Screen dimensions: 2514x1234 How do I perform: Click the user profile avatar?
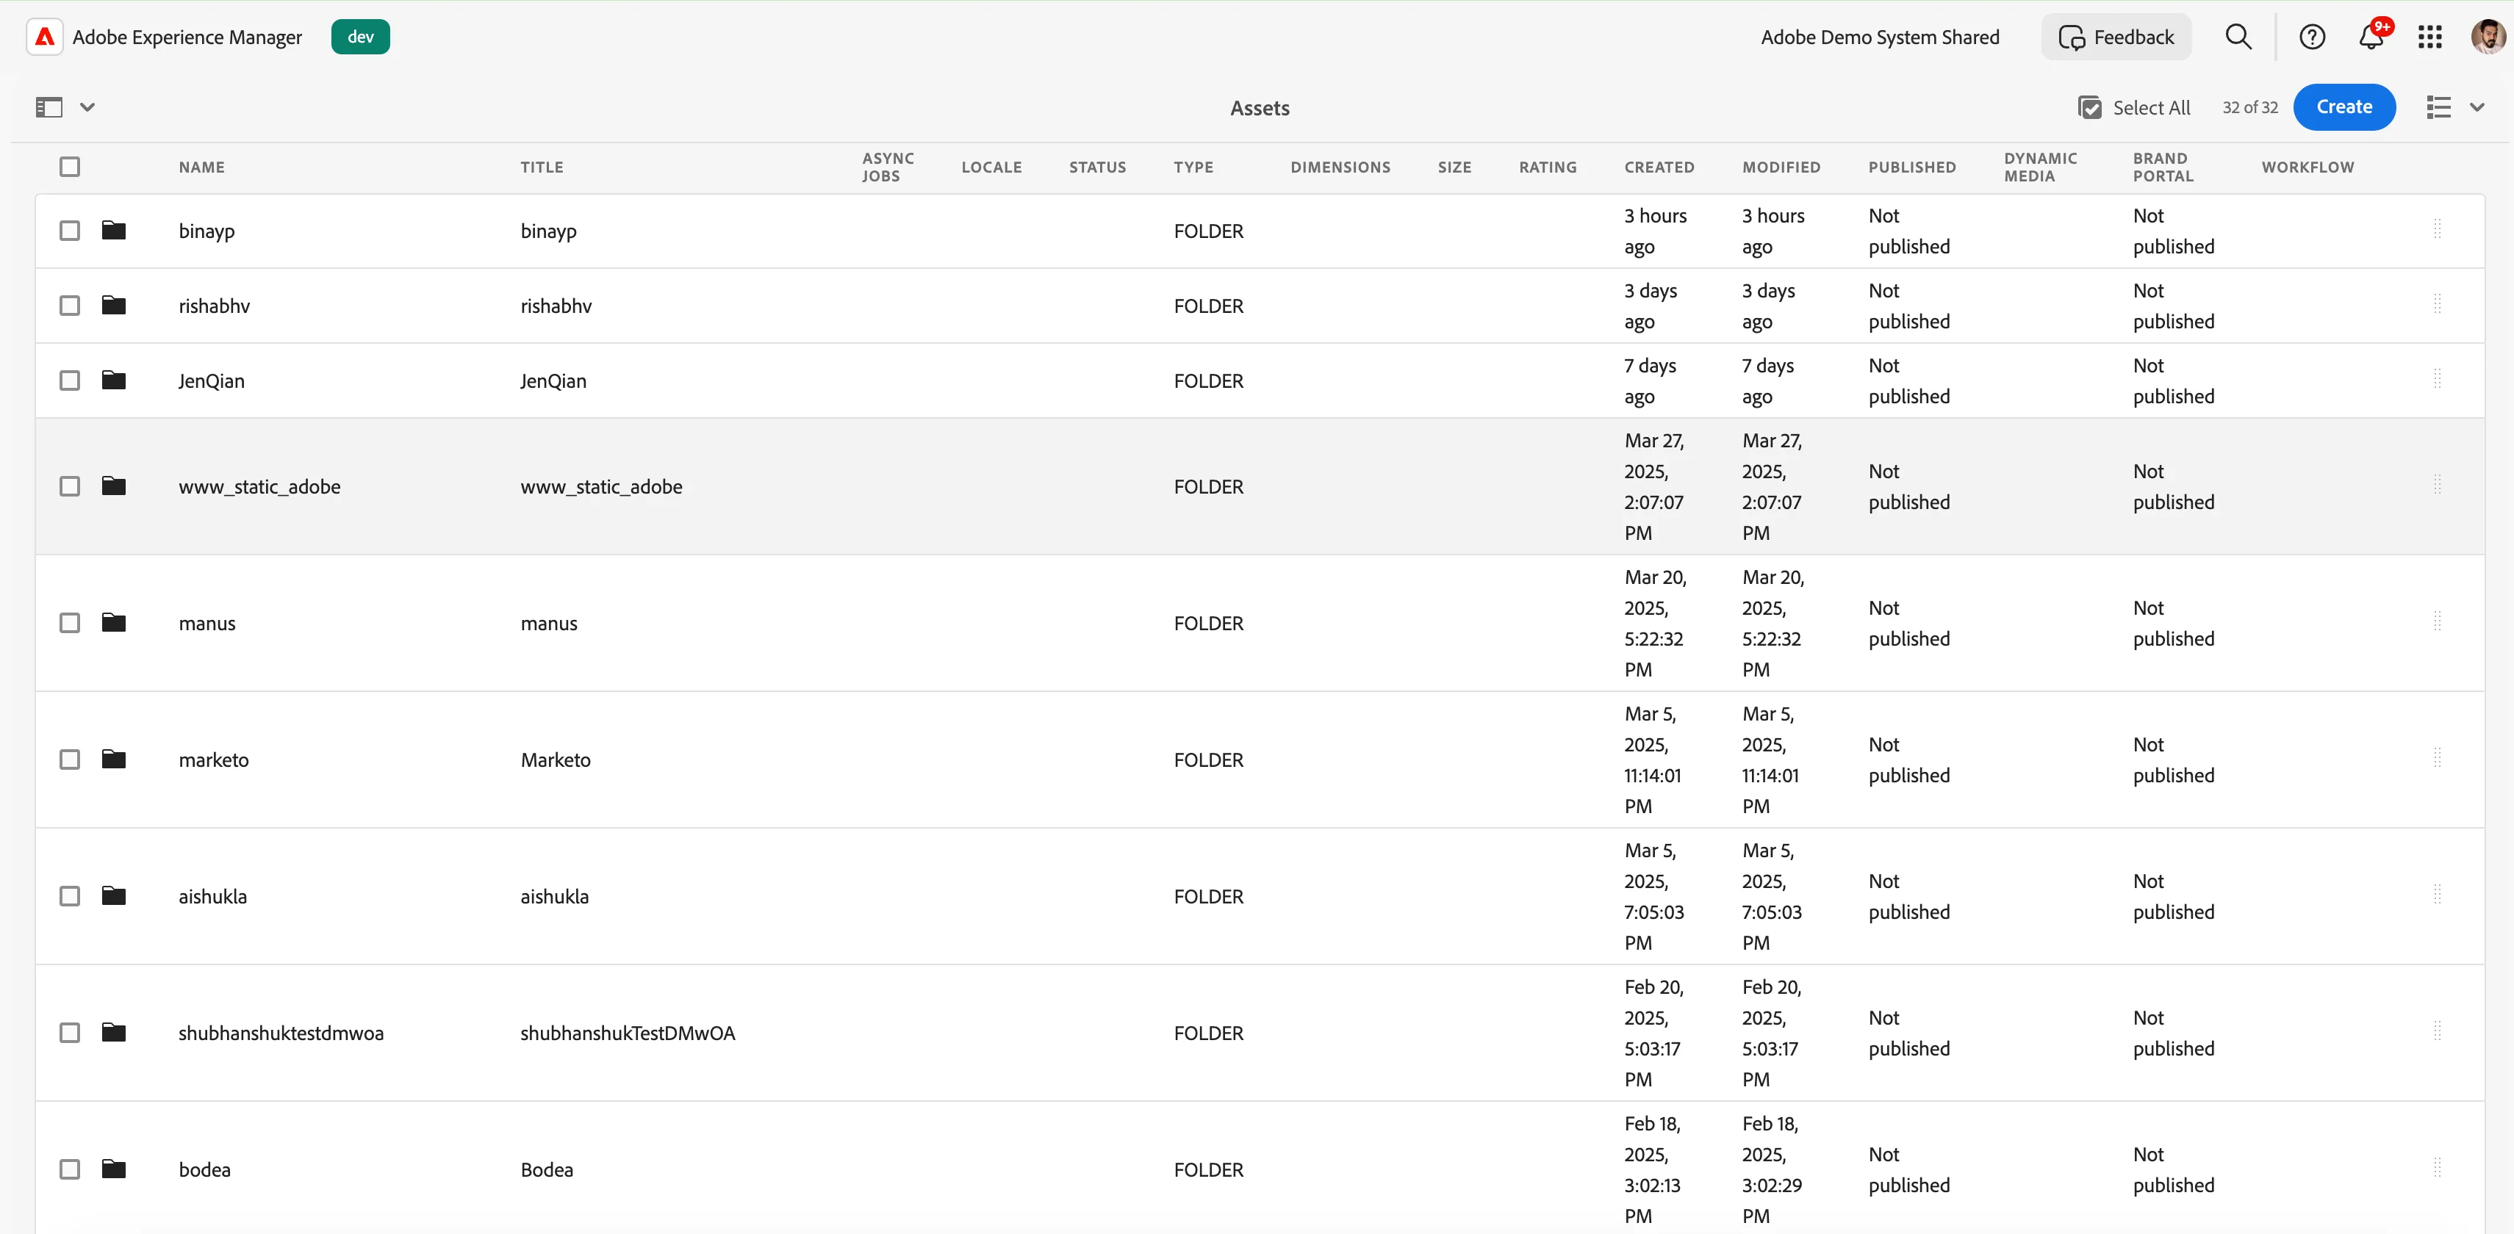(2488, 37)
